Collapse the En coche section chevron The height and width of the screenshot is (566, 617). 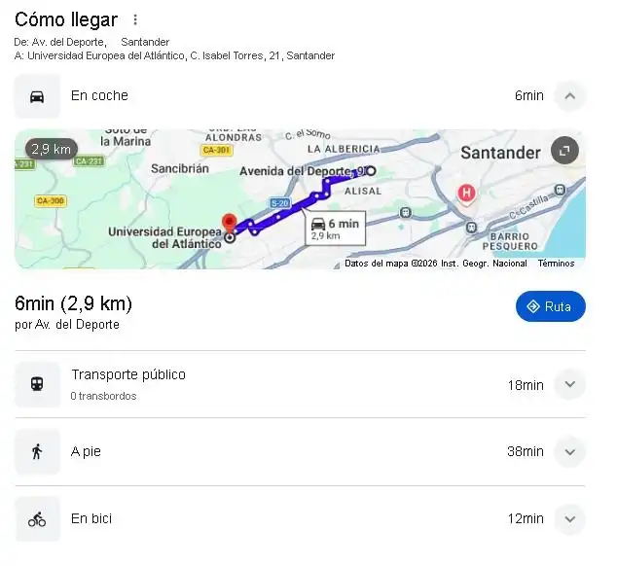pyautogui.click(x=569, y=96)
